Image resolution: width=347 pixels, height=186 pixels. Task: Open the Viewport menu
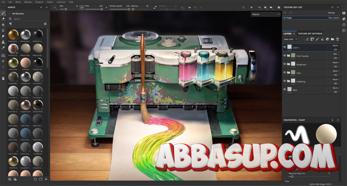point(39,2)
